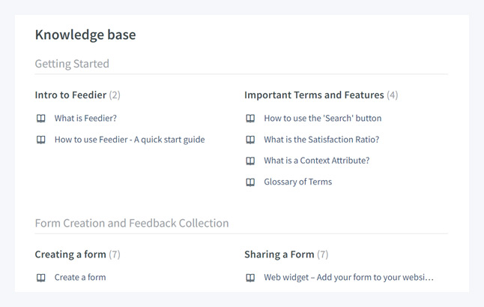Click book icon beside Web widget article

point(250,278)
